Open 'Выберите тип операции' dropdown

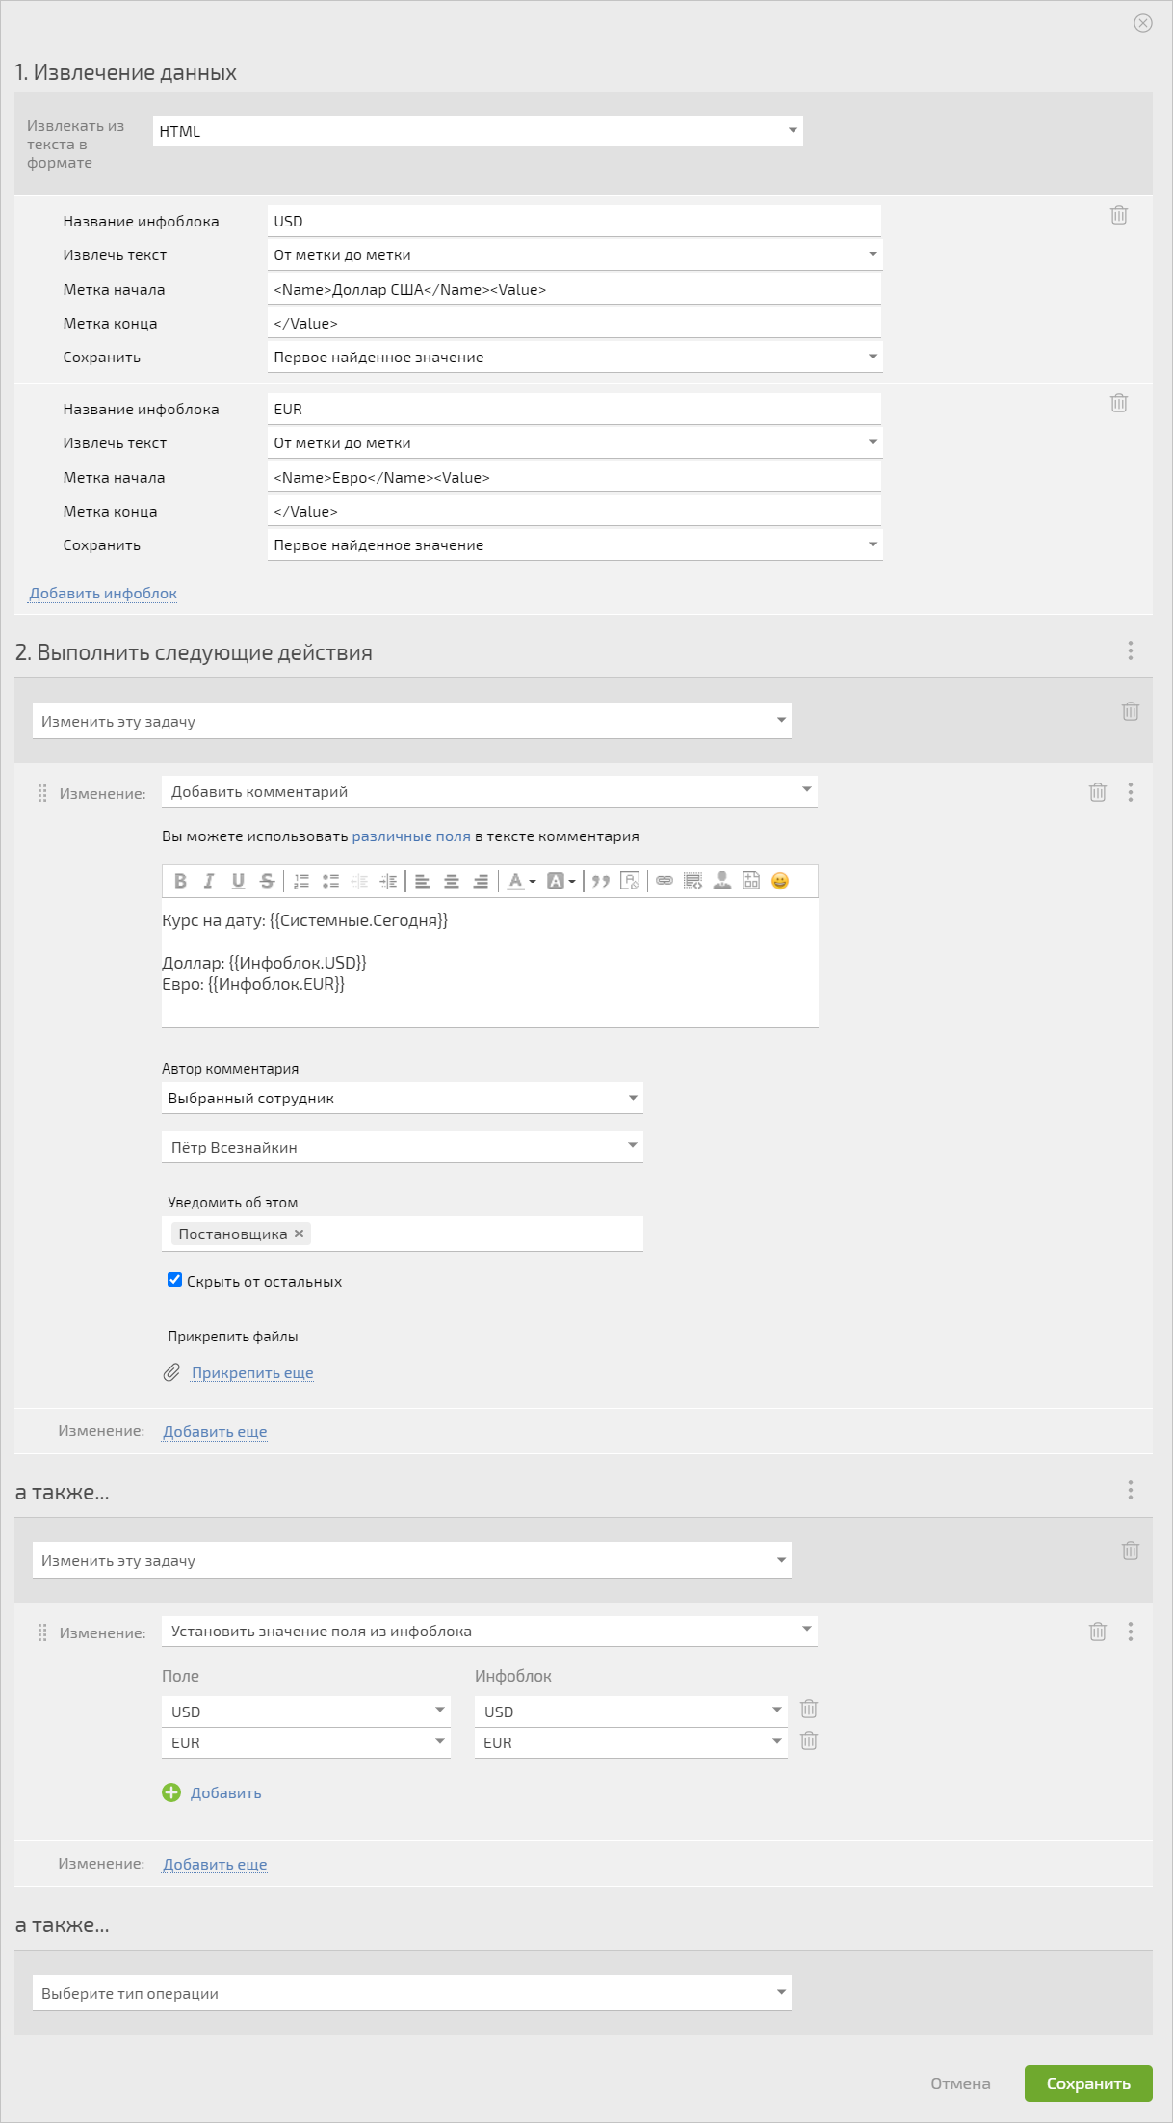(412, 1993)
